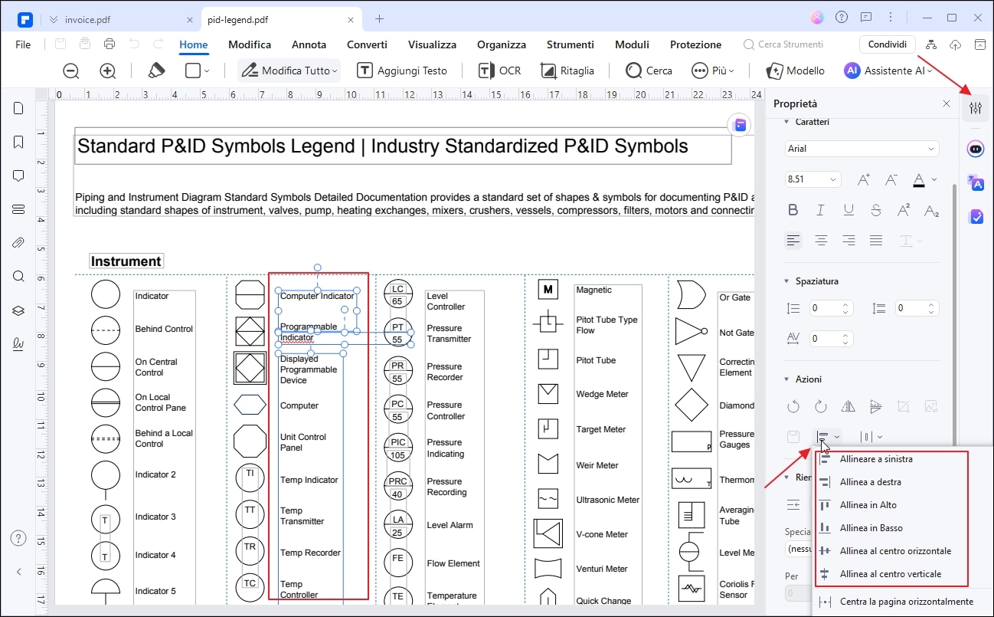Click the zoom out magnifier icon
Screen dimensions: 994x617
(x=71, y=71)
